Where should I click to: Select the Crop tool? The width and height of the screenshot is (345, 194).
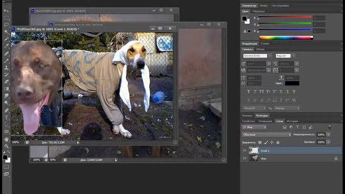6,39
